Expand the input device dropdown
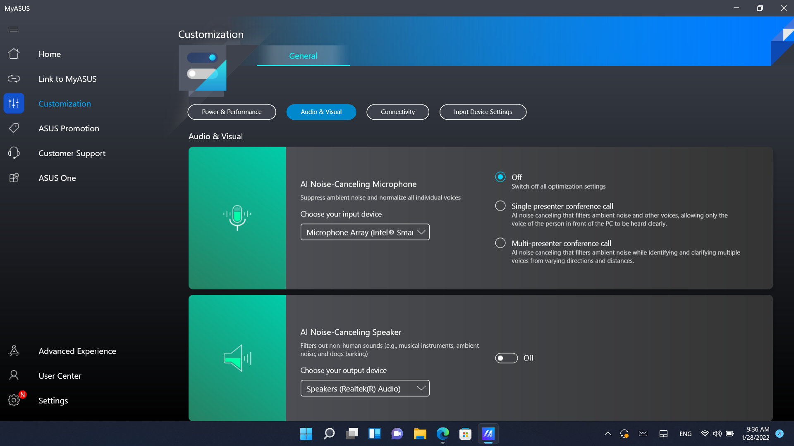This screenshot has height=446, width=794. pyautogui.click(x=365, y=232)
